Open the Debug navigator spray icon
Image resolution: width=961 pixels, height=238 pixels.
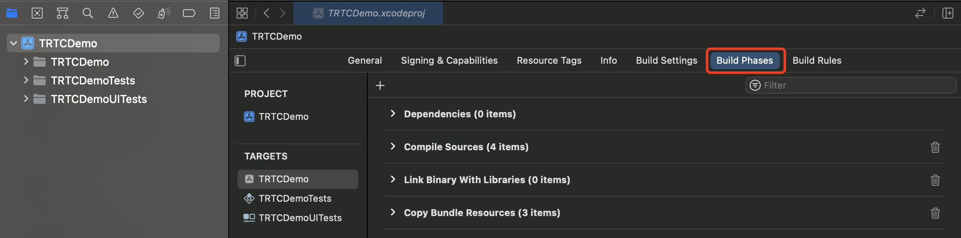[x=164, y=14]
